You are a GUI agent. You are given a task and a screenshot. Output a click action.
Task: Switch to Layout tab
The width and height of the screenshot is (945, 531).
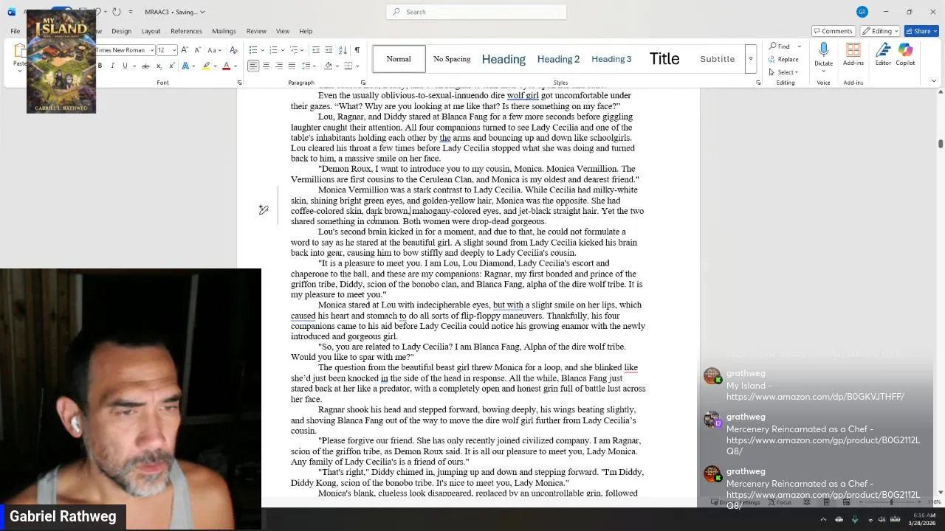point(151,31)
